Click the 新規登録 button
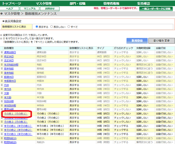This screenshot has width=175, height=144. tap(137, 41)
